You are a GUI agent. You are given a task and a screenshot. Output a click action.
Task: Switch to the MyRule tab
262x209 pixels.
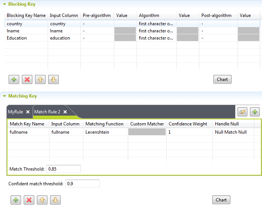click(15, 112)
